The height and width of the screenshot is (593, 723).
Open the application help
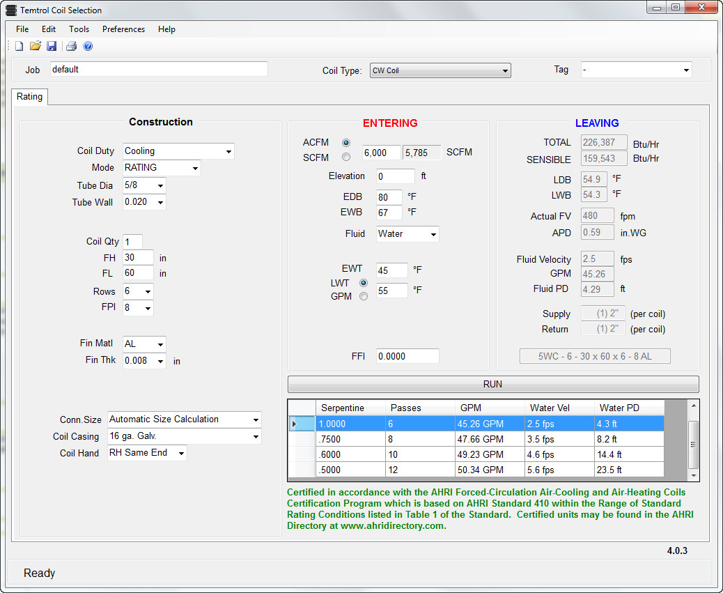(87, 45)
